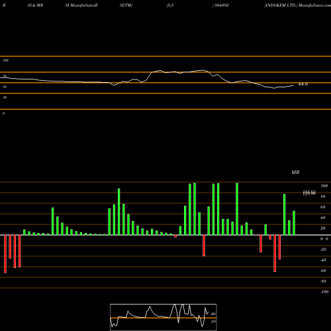Click the MR axis label -100
The image size is (331, 331).
[x=324, y=292]
